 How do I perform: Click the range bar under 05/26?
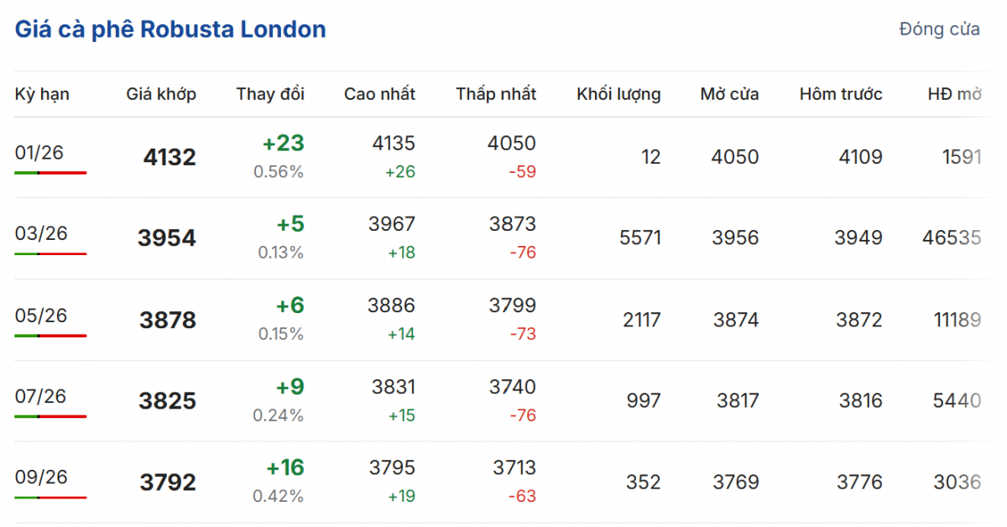[x=50, y=336]
